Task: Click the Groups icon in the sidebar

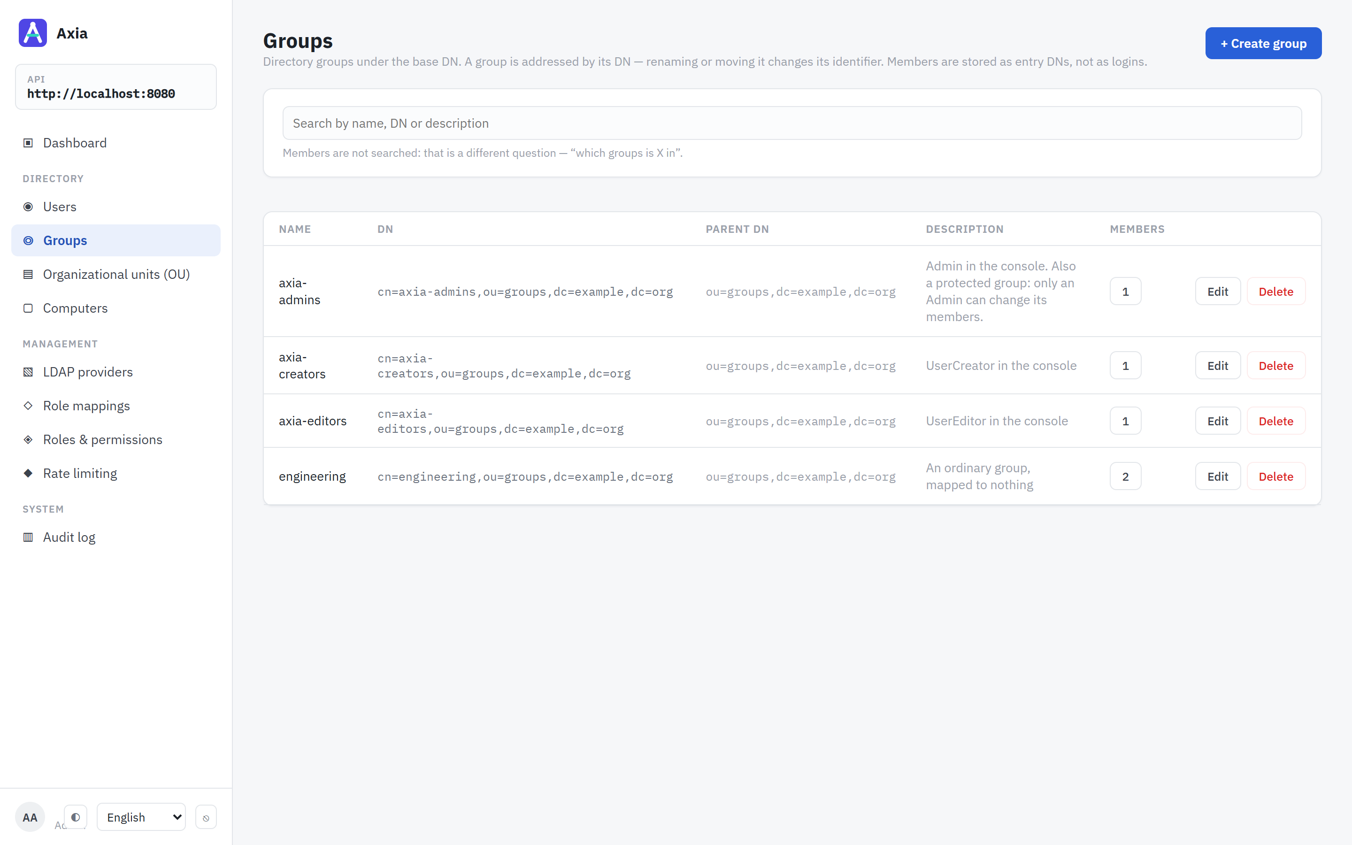Action: point(28,240)
